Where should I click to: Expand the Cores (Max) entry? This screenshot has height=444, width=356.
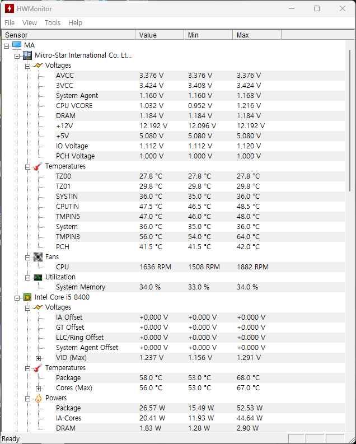[x=39, y=389]
